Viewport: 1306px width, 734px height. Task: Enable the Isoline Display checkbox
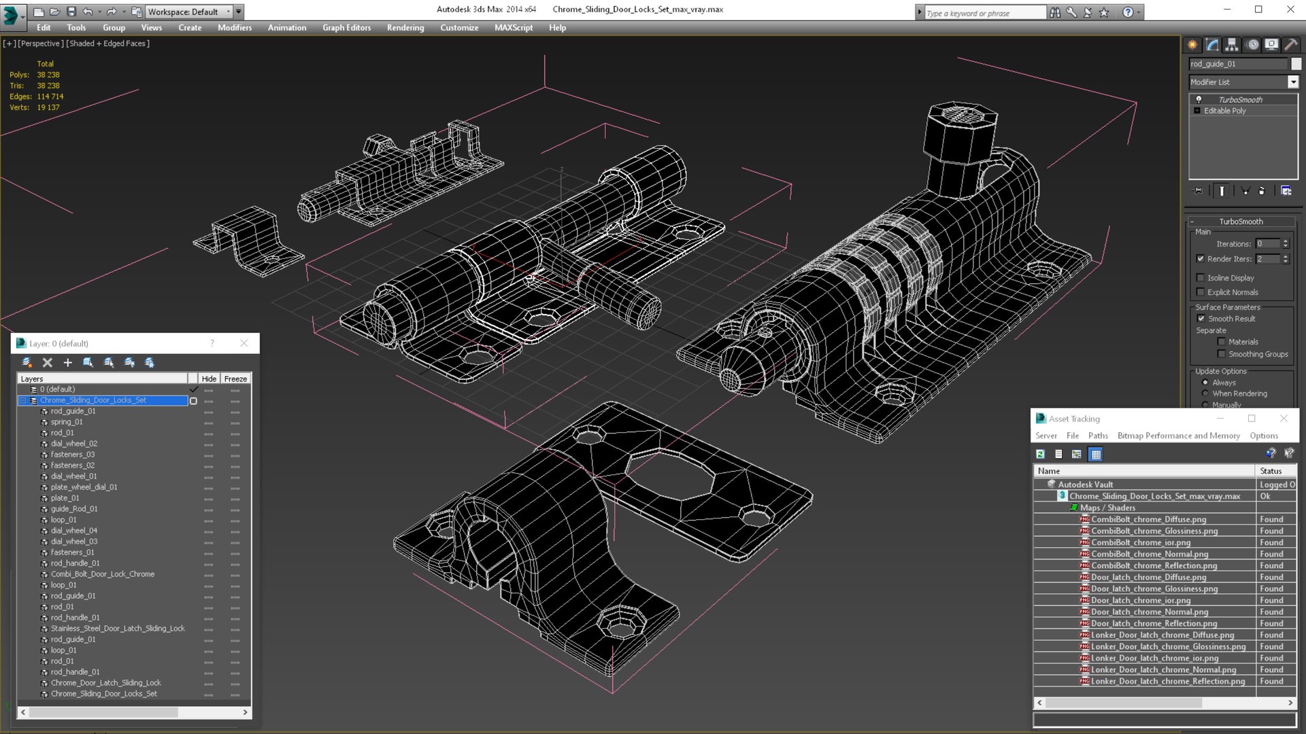tap(1201, 277)
